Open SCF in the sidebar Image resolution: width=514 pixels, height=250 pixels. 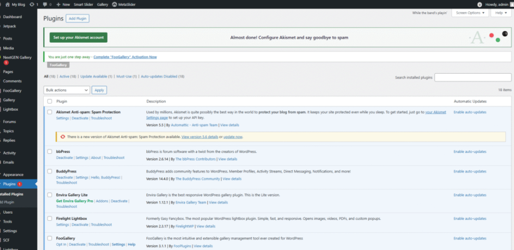point(7,240)
